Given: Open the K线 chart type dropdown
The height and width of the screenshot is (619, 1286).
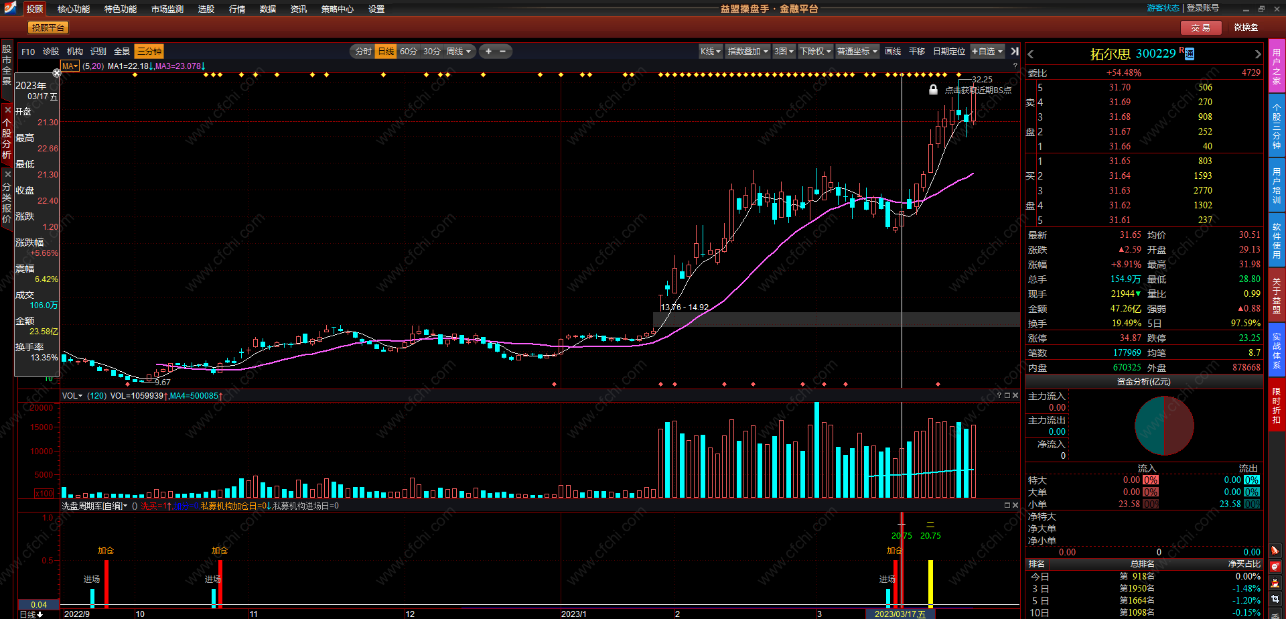Looking at the screenshot, I should [710, 51].
